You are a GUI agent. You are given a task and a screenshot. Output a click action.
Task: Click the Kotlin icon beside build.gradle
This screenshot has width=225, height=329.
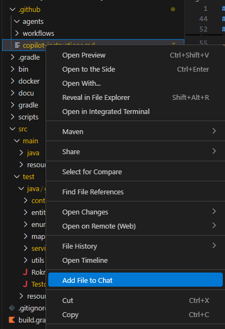[12, 320]
